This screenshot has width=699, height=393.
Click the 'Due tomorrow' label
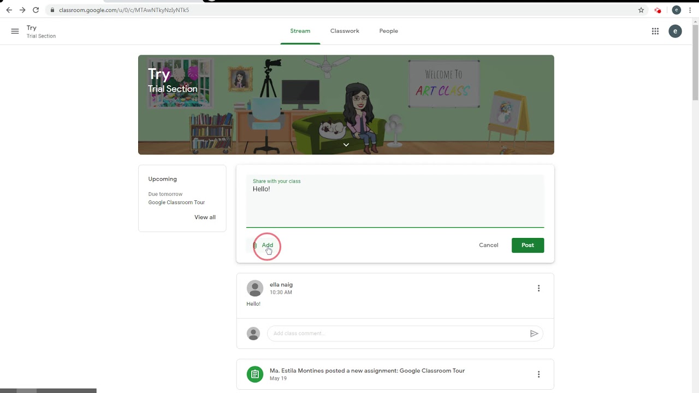point(165,194)
